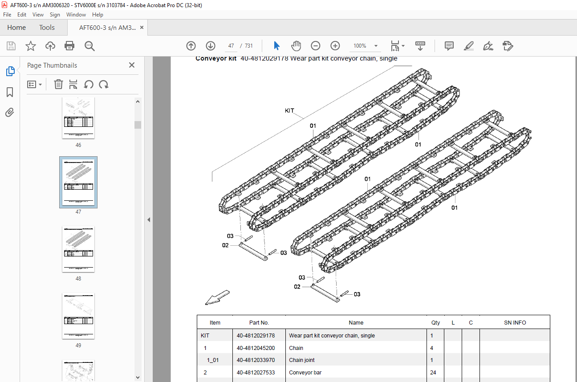
Task: Open the Bookmarks panel
Action: tap(10, 92)
